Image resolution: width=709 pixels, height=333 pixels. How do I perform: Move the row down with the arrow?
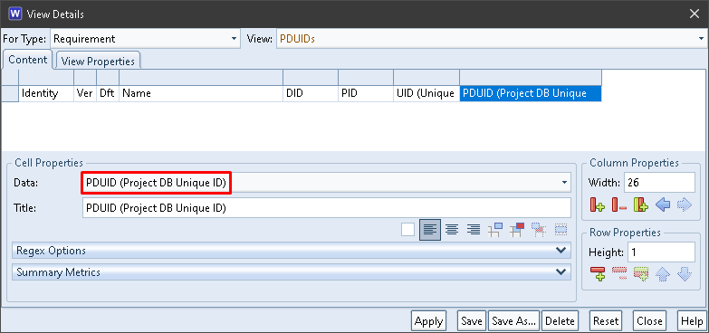[x=685, y=274]
